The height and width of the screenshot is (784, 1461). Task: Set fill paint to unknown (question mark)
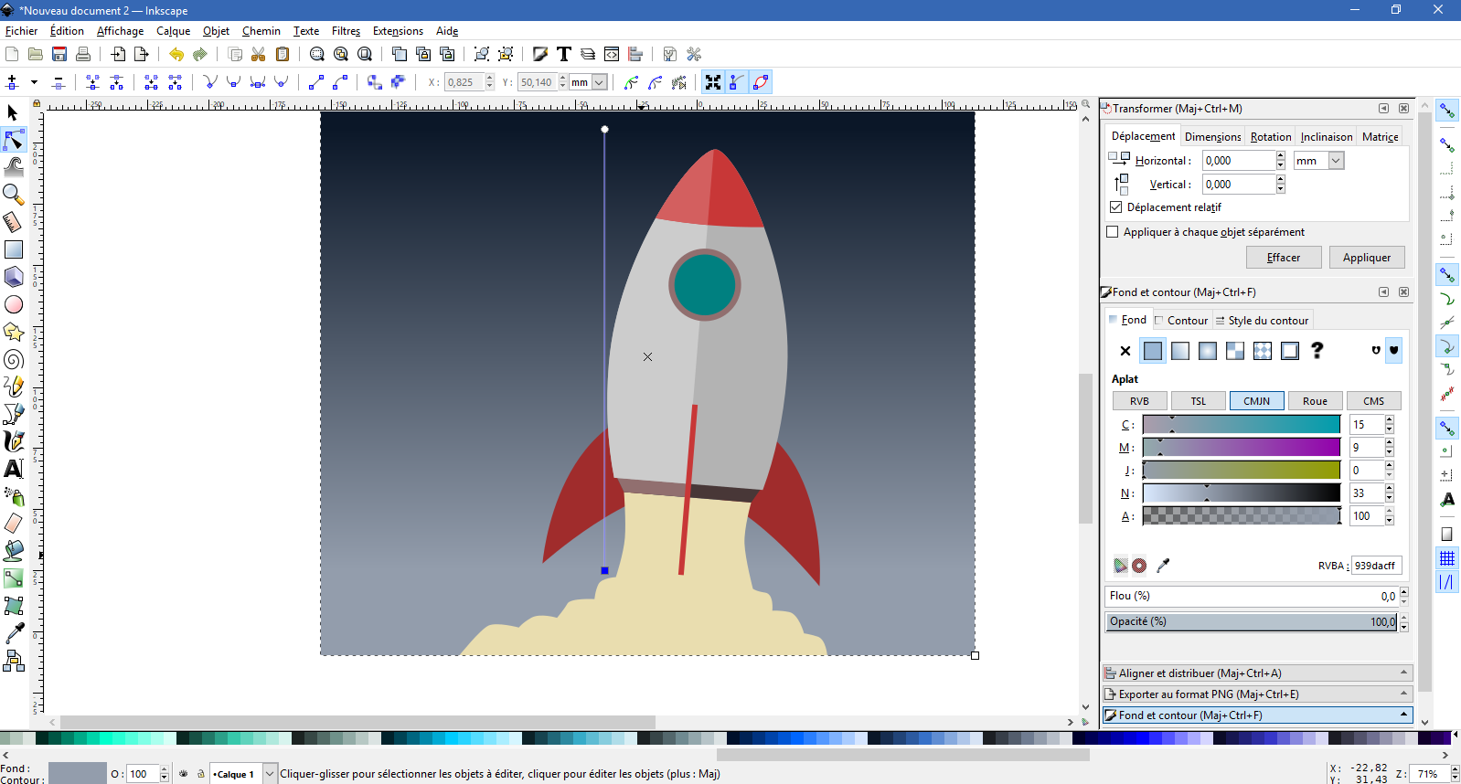[x=1317, y=351]
